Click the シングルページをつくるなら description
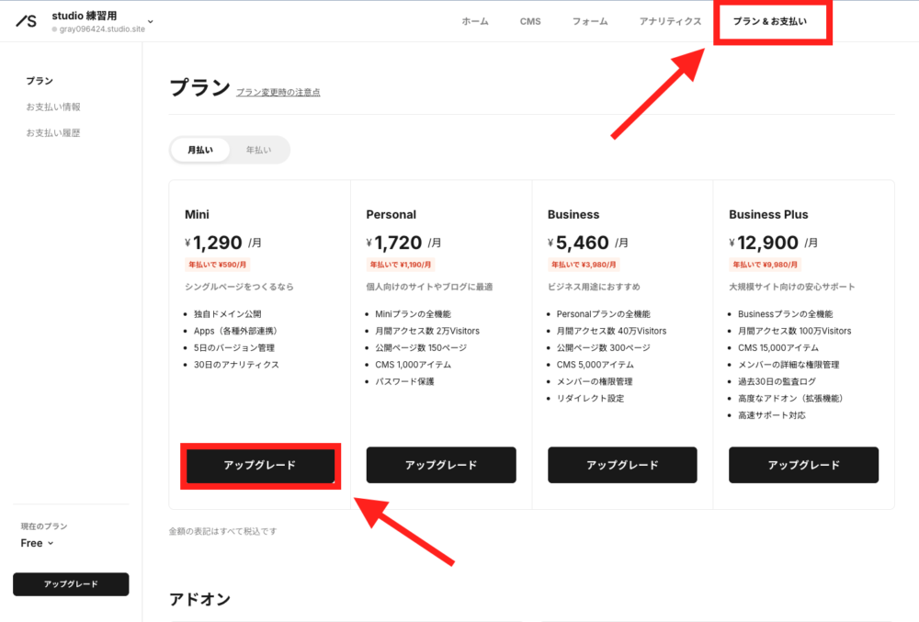919x622 pixels. (x=239, y=287)
